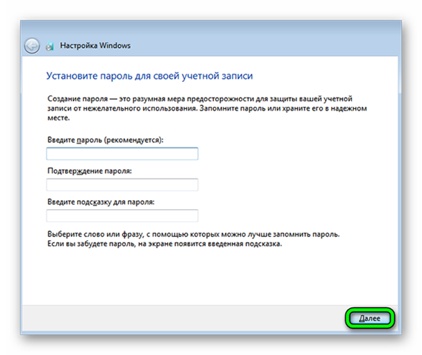This screenshot has width=422, height=355.
Task: Click the word Windows in the window title
Action: 116,46
